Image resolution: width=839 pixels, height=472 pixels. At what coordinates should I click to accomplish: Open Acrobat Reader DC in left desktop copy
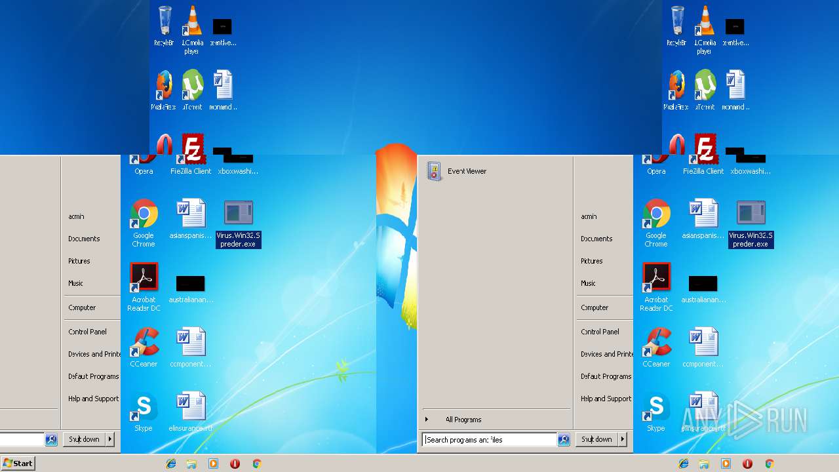144,287
